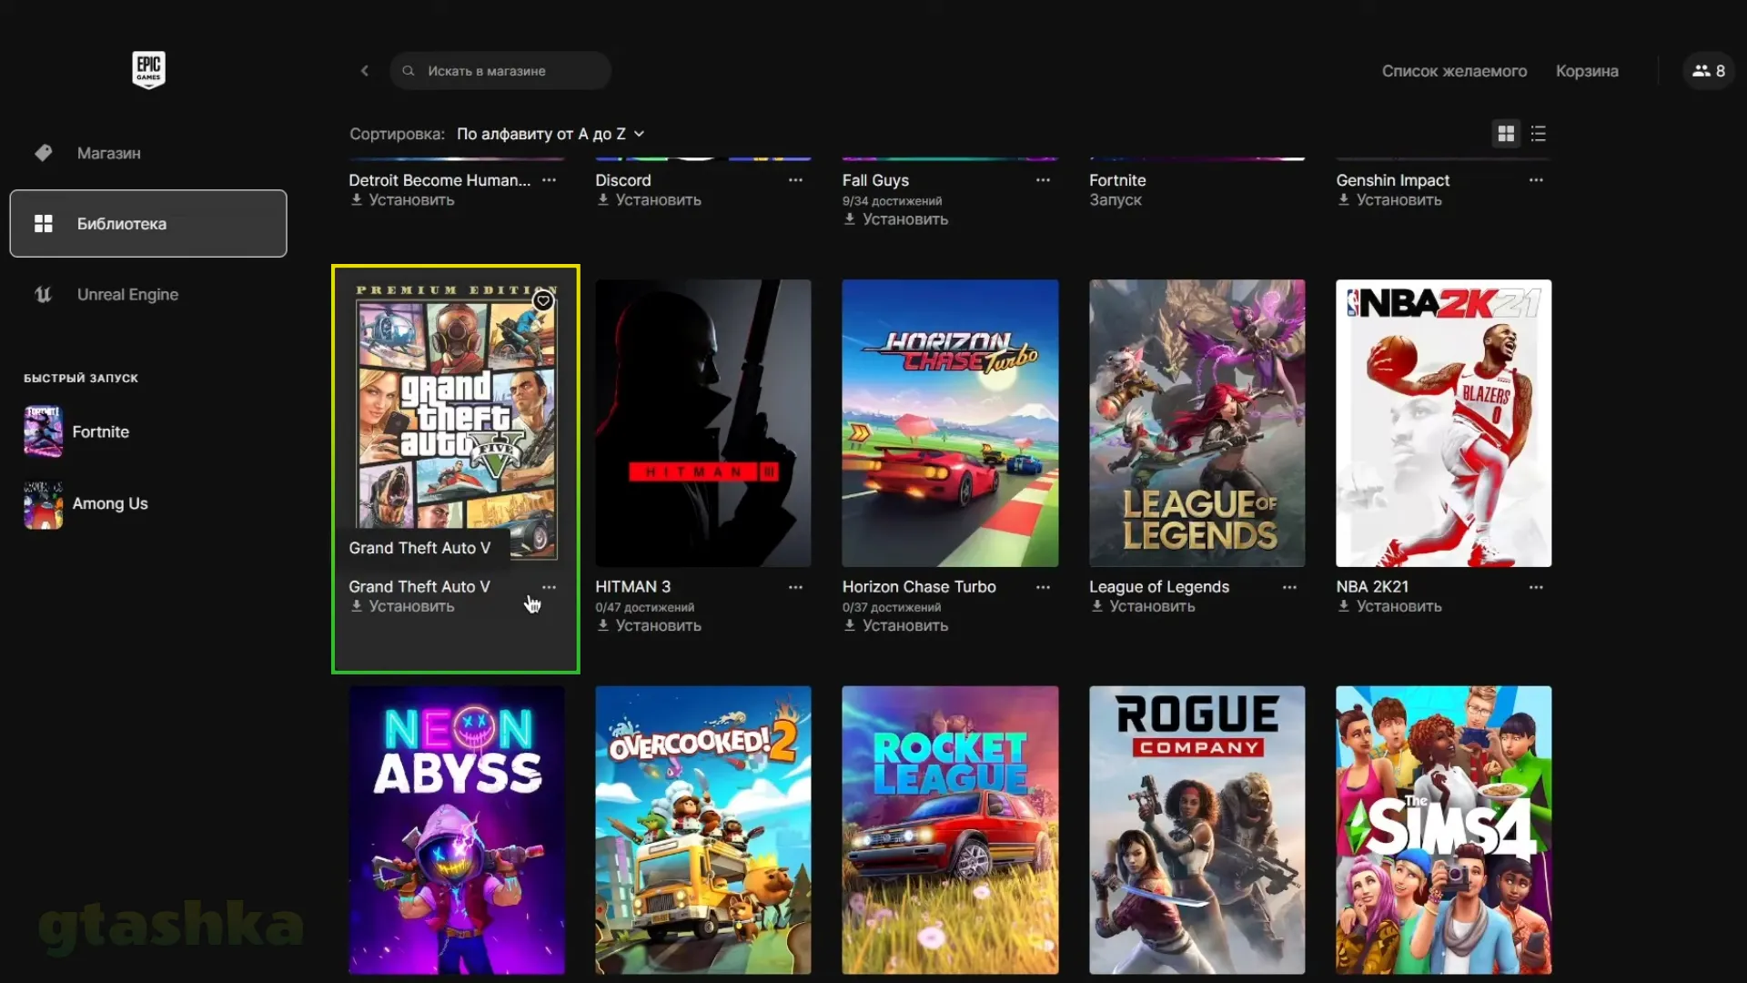
Task: Click HITMAN 3 achievements count 0/47
Action: pos(645,607)
